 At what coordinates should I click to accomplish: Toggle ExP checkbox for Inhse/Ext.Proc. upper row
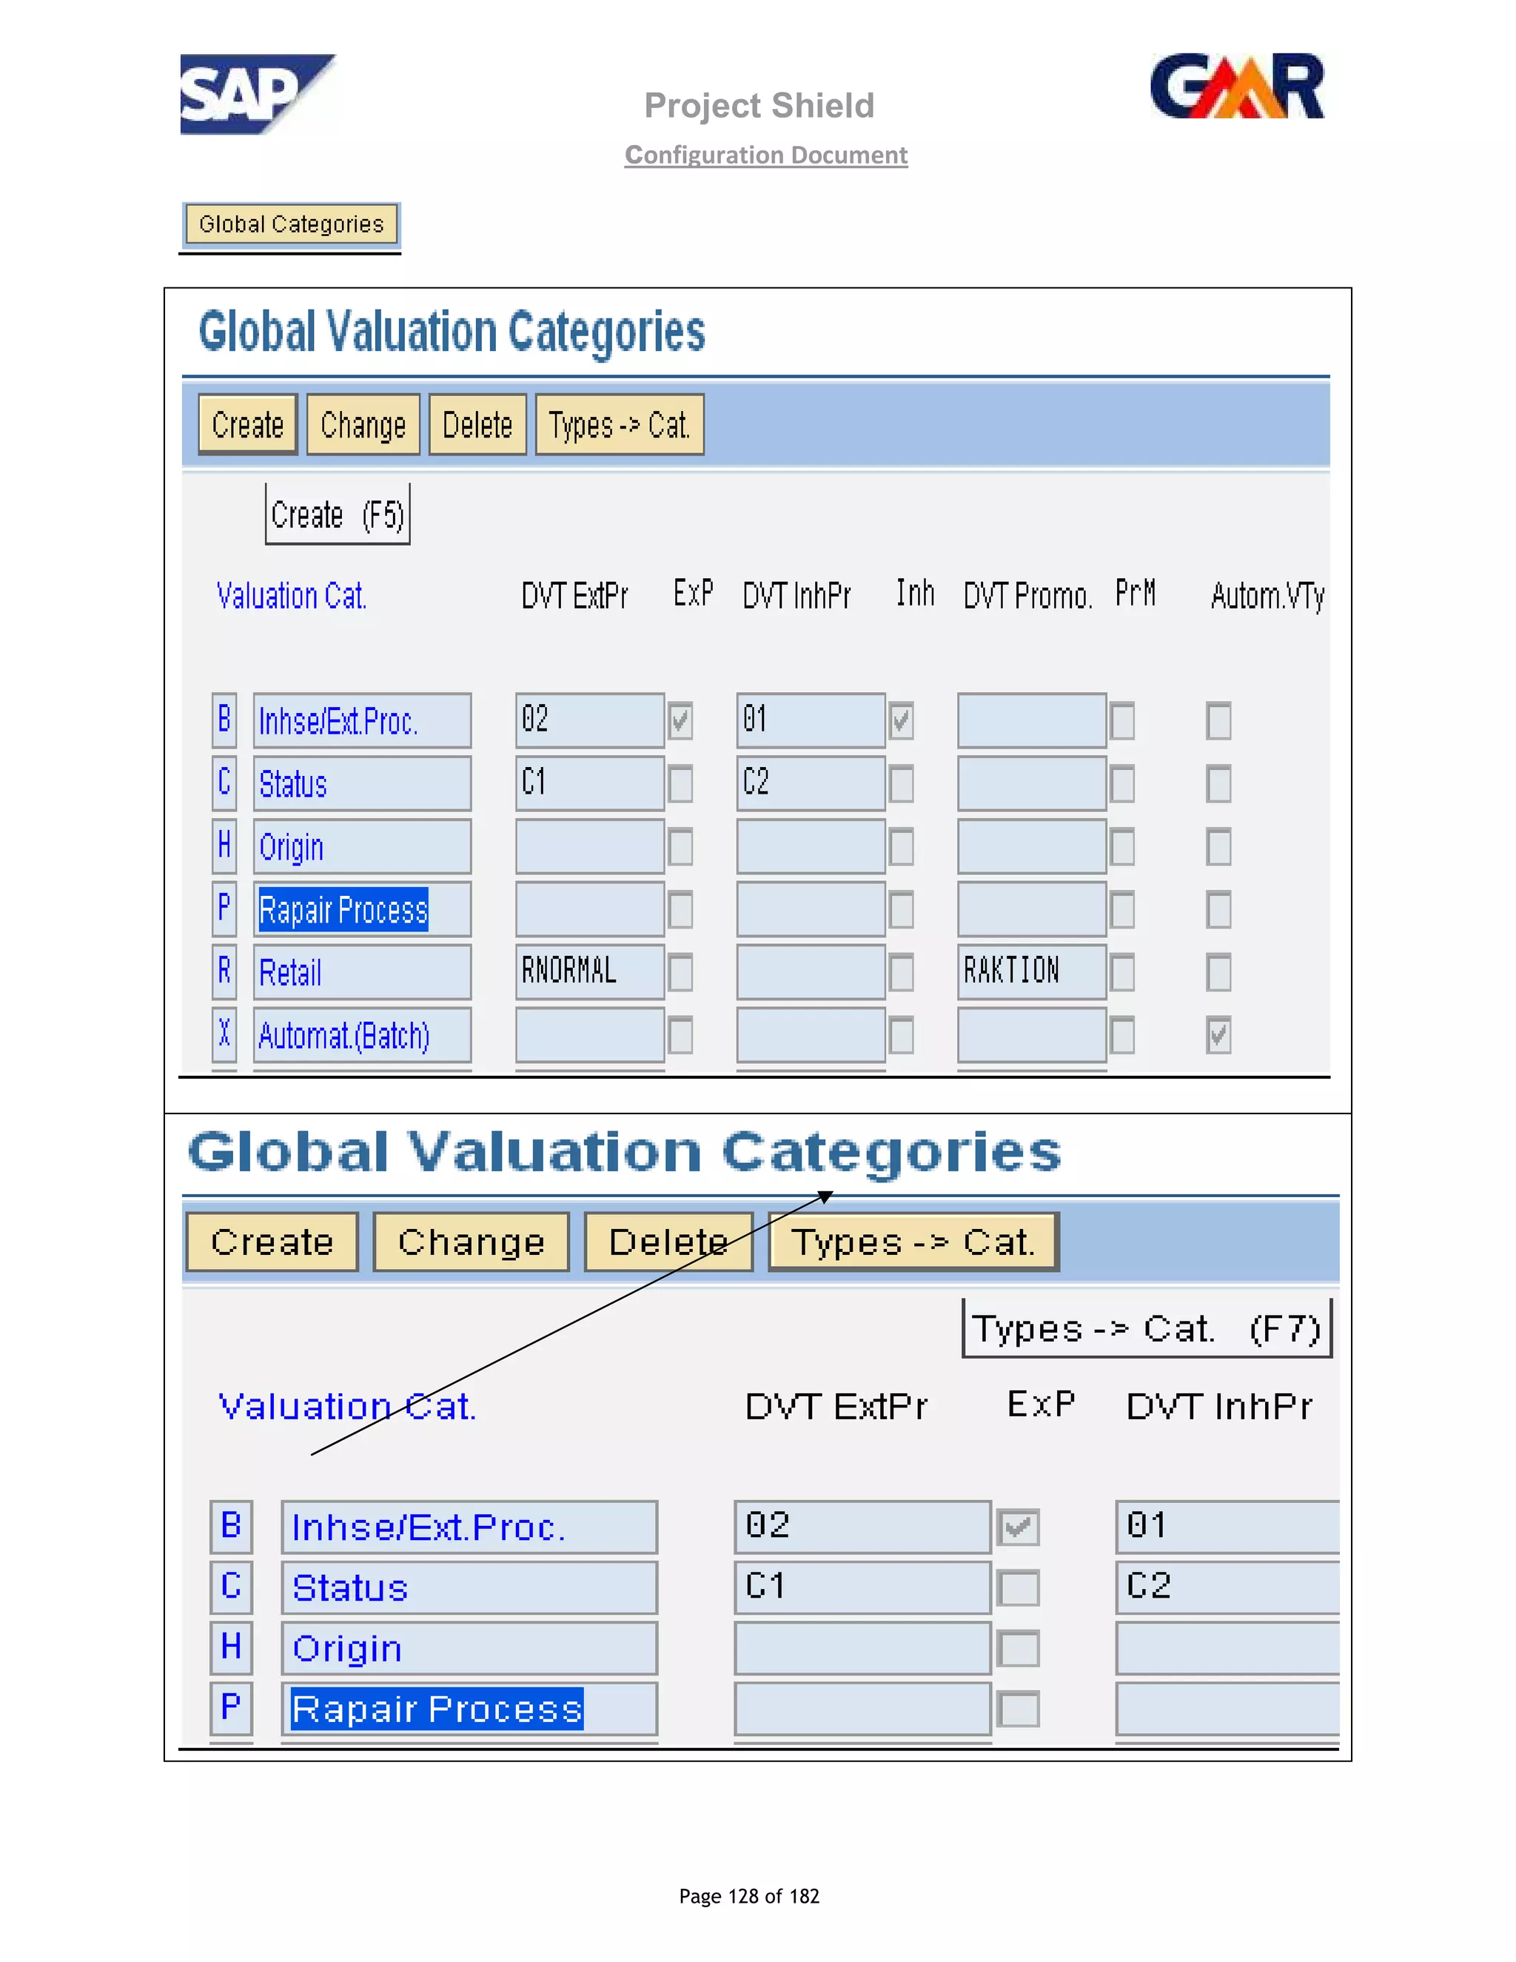point(680,721)
